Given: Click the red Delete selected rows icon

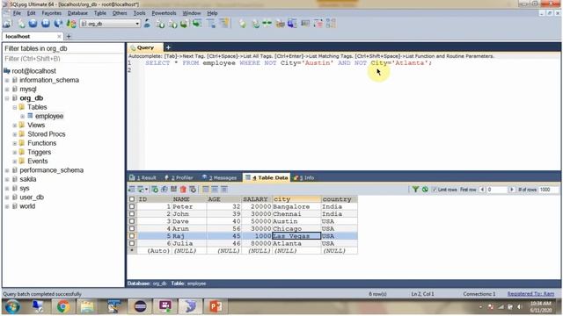Looking at the screenshot, I should click(x=183, y=190).
